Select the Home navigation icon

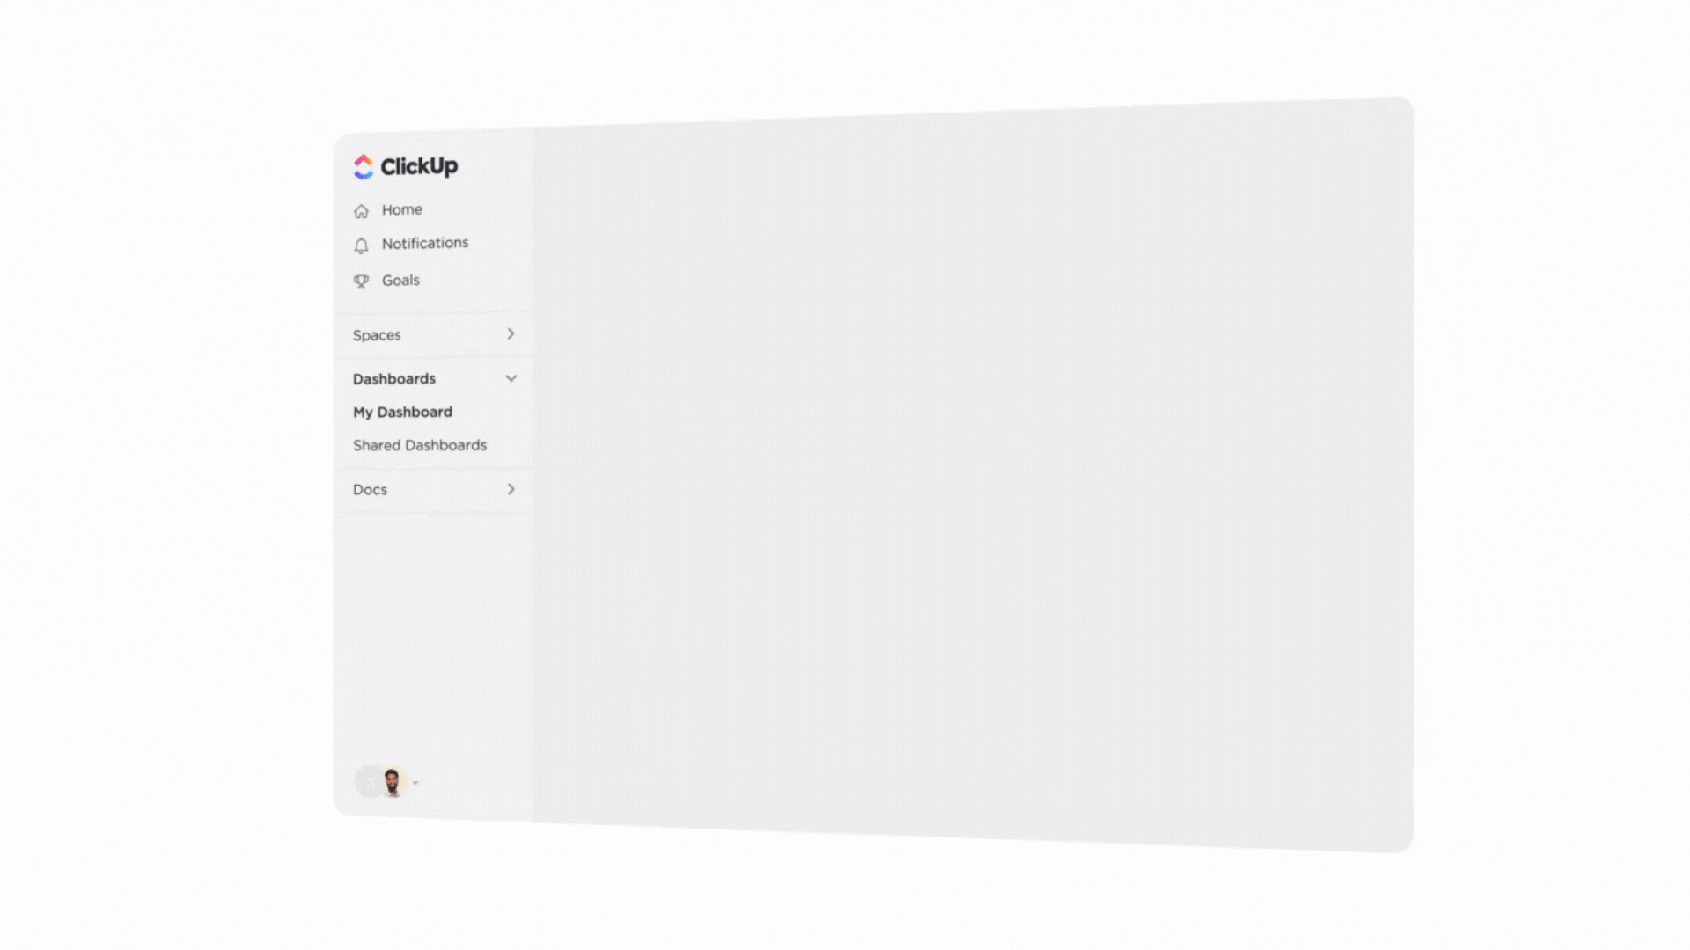click(x=361, y=210)
